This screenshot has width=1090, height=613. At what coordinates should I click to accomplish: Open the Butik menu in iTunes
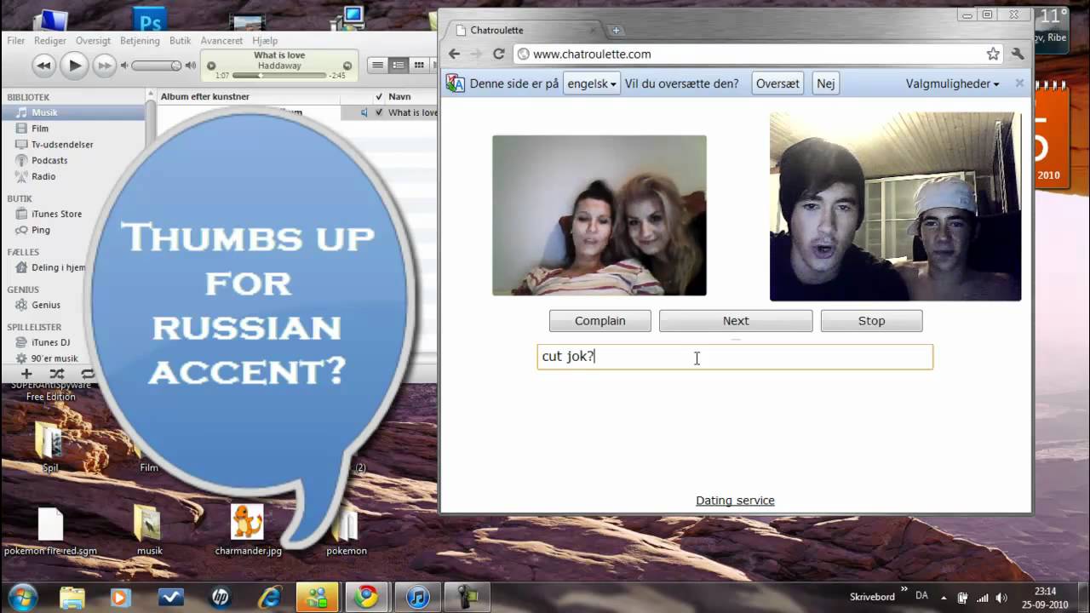pos(181,41)
